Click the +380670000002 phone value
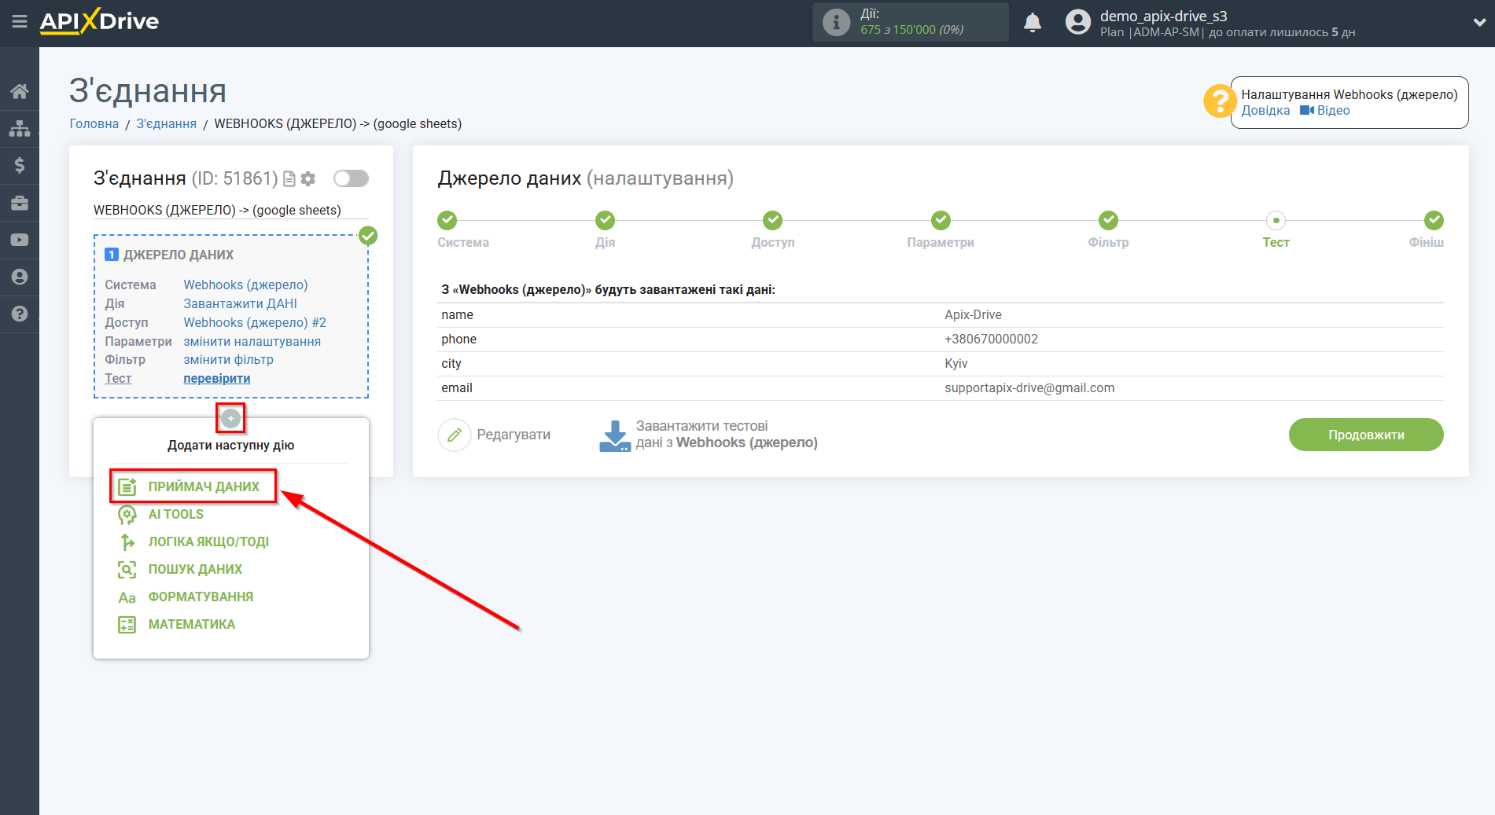1495x815 pixels. tap(991, 339)
